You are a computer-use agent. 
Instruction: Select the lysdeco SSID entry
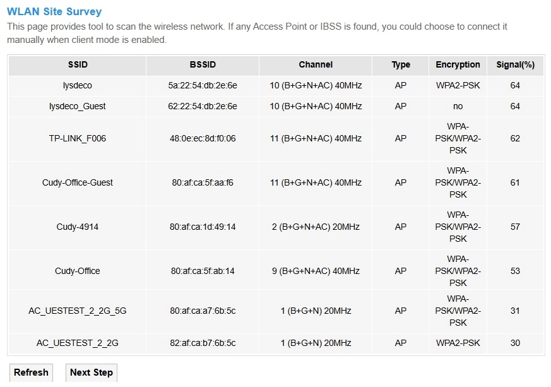click(78, 85)
